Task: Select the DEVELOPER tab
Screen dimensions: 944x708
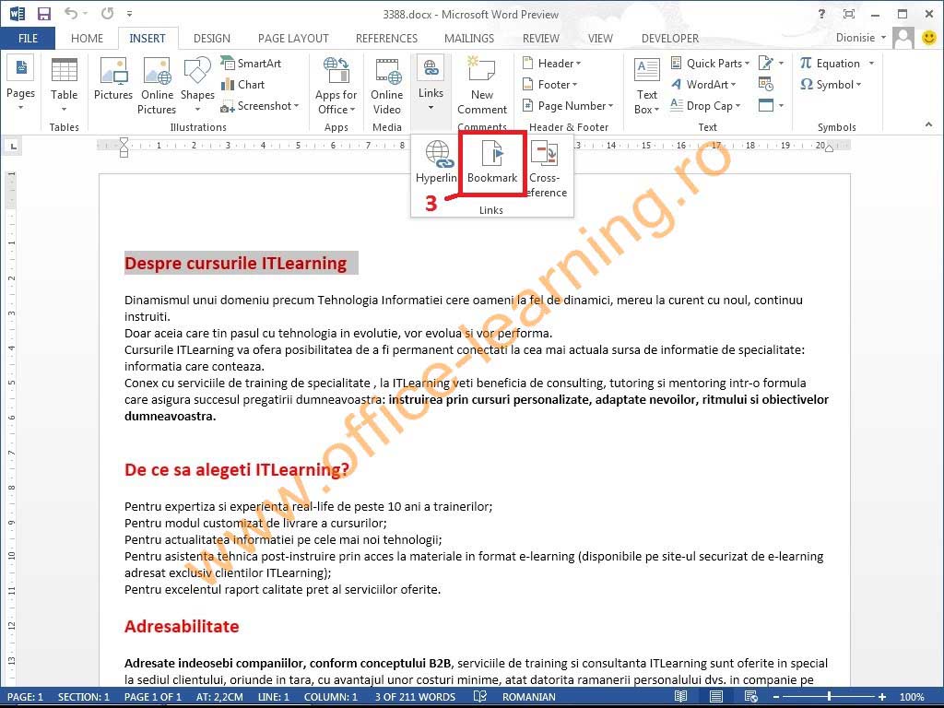Action: 670,39
